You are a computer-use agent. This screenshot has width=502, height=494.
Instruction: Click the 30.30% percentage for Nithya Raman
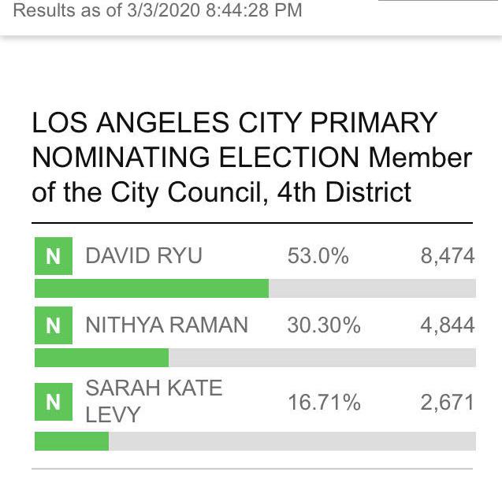(324, 325)
